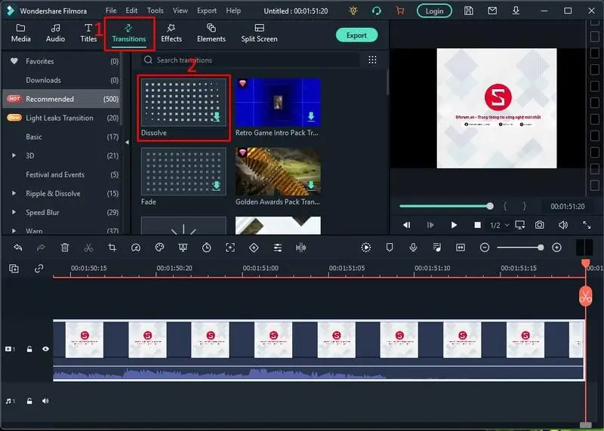The image size is (604, 431).
Task: Open the Elements tab
Action: tap(211, 33)
